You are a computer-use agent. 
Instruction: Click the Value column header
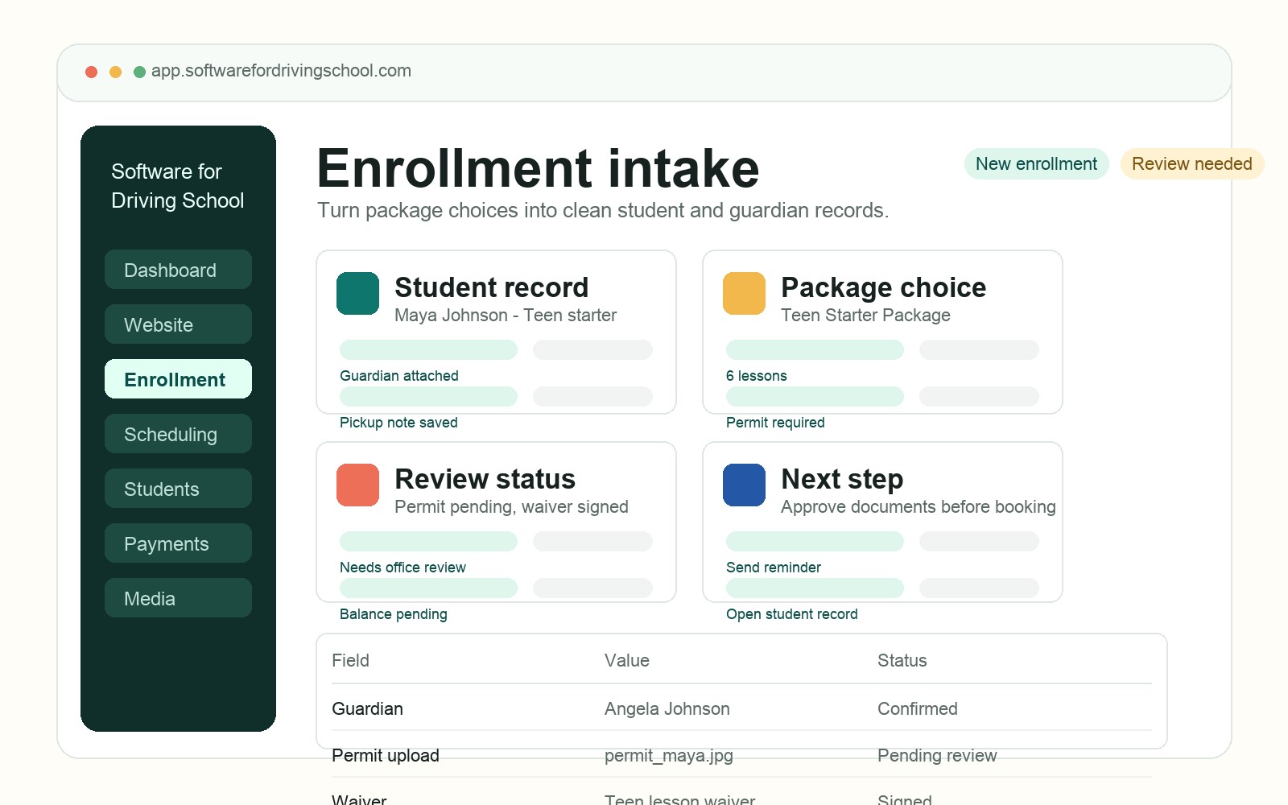pyautogui.click(x=627, y=661)
